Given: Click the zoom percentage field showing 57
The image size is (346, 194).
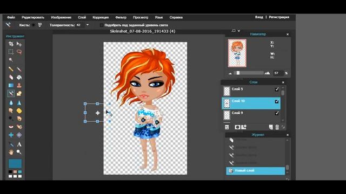Looking at the screenshot, I should [x=278, y=73].
